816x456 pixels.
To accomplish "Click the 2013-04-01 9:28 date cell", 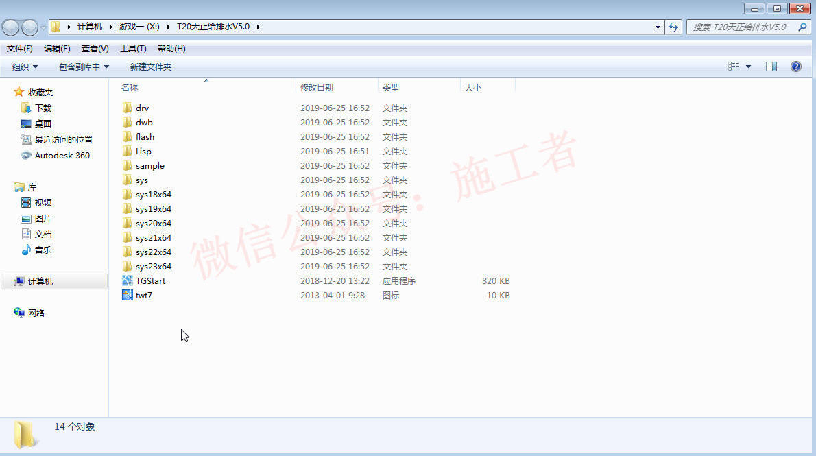I will pos(333,295).
